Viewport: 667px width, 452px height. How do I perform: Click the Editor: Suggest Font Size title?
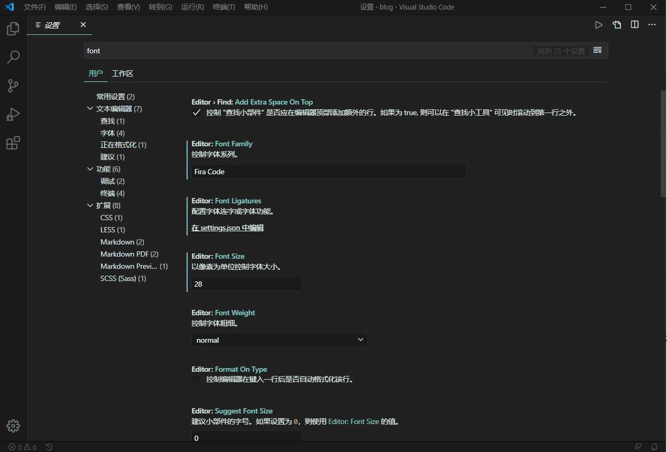click(x=232, y=411)
